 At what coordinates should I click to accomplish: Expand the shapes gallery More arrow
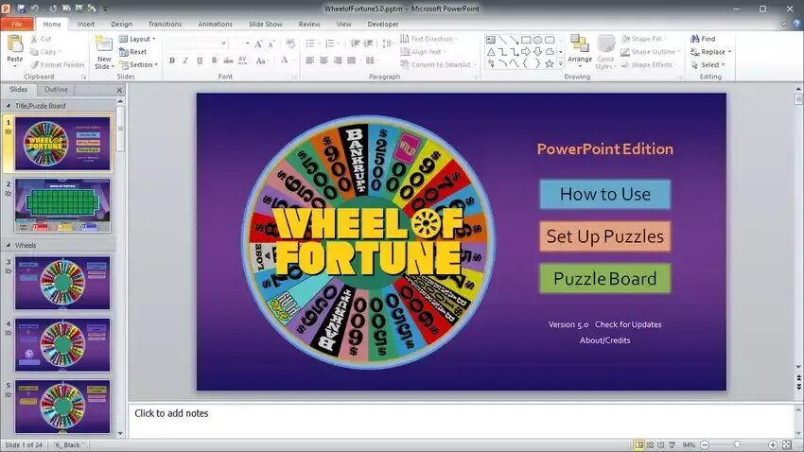click(x=561, y=63)
